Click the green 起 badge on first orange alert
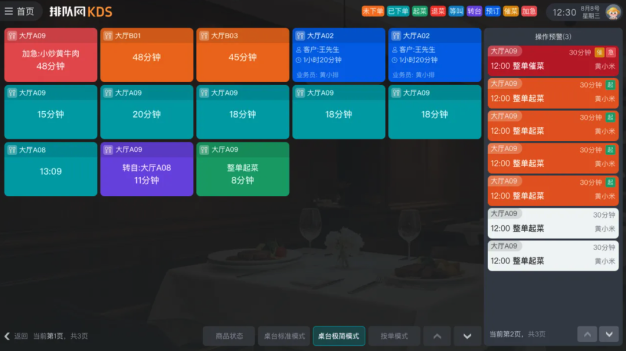Screen dimensions: 626x351 click(610, 85)
